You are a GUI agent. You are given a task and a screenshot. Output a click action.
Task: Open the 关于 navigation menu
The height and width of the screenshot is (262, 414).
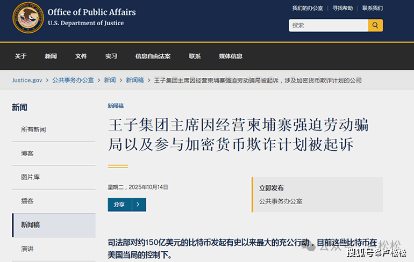pos(20,56)
